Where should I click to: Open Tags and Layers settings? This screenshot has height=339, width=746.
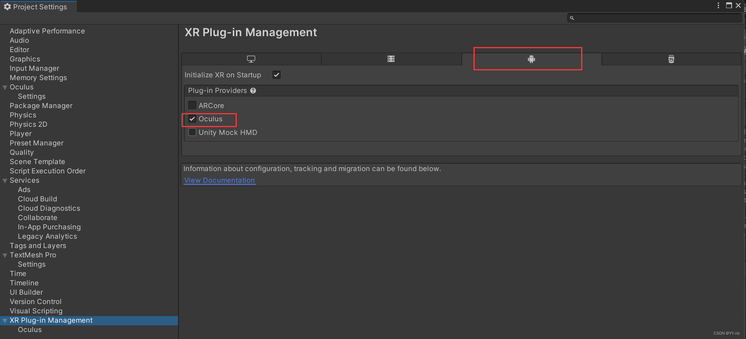tap(38, 246)
